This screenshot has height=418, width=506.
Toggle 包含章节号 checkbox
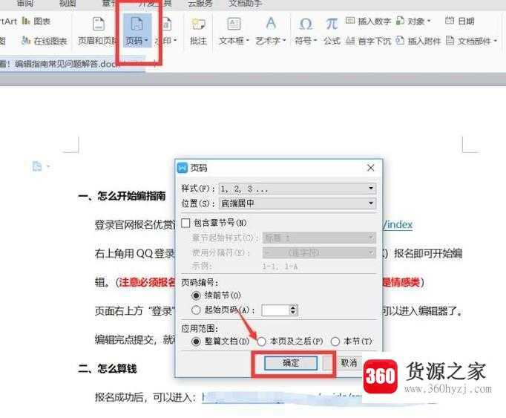click(185, 223)
